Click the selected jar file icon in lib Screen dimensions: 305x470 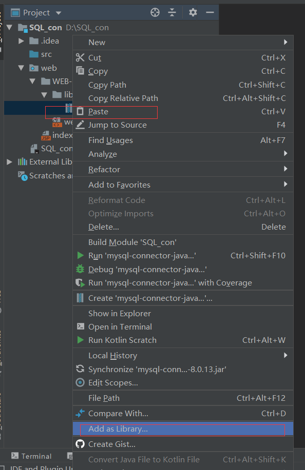pyautogui.click(x=69, y=108)
